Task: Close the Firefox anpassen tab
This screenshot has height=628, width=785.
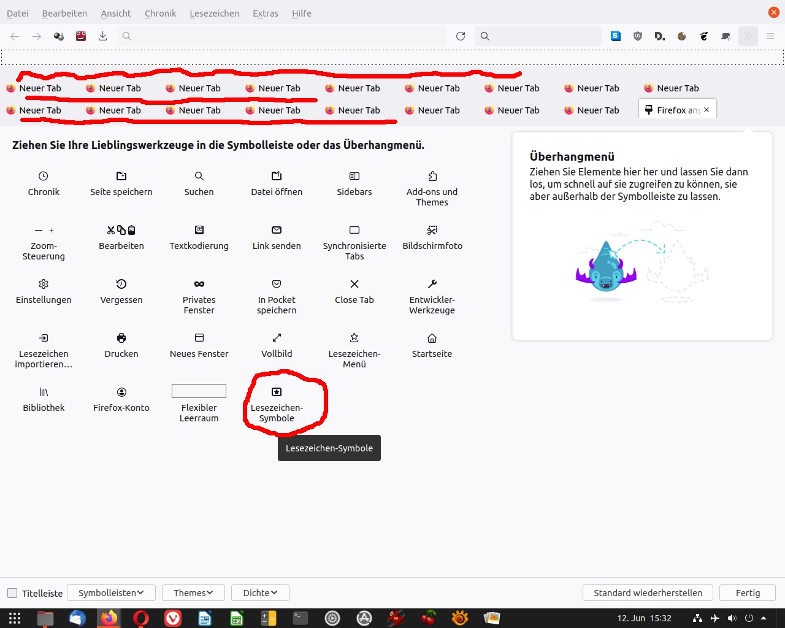Action: [x=706, y=110]
